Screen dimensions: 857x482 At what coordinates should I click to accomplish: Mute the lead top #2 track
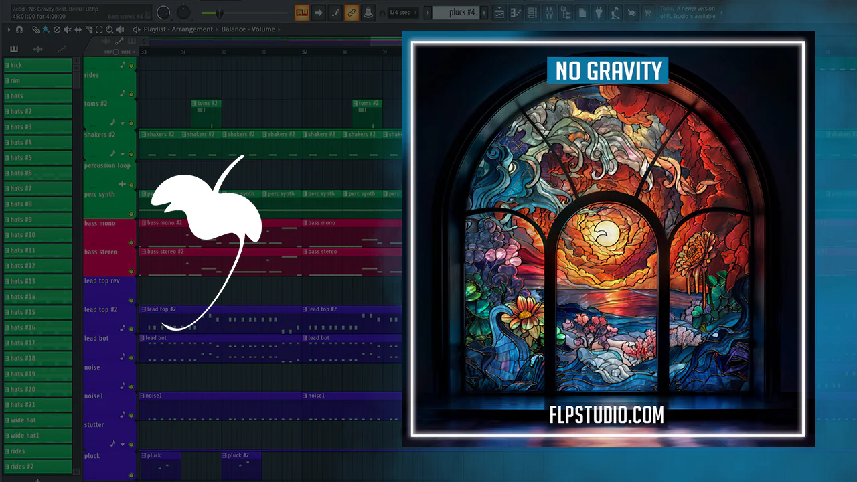coord(131,329)
